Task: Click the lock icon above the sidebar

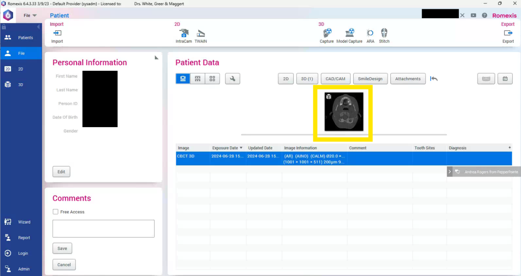Action: click(4, 27)
